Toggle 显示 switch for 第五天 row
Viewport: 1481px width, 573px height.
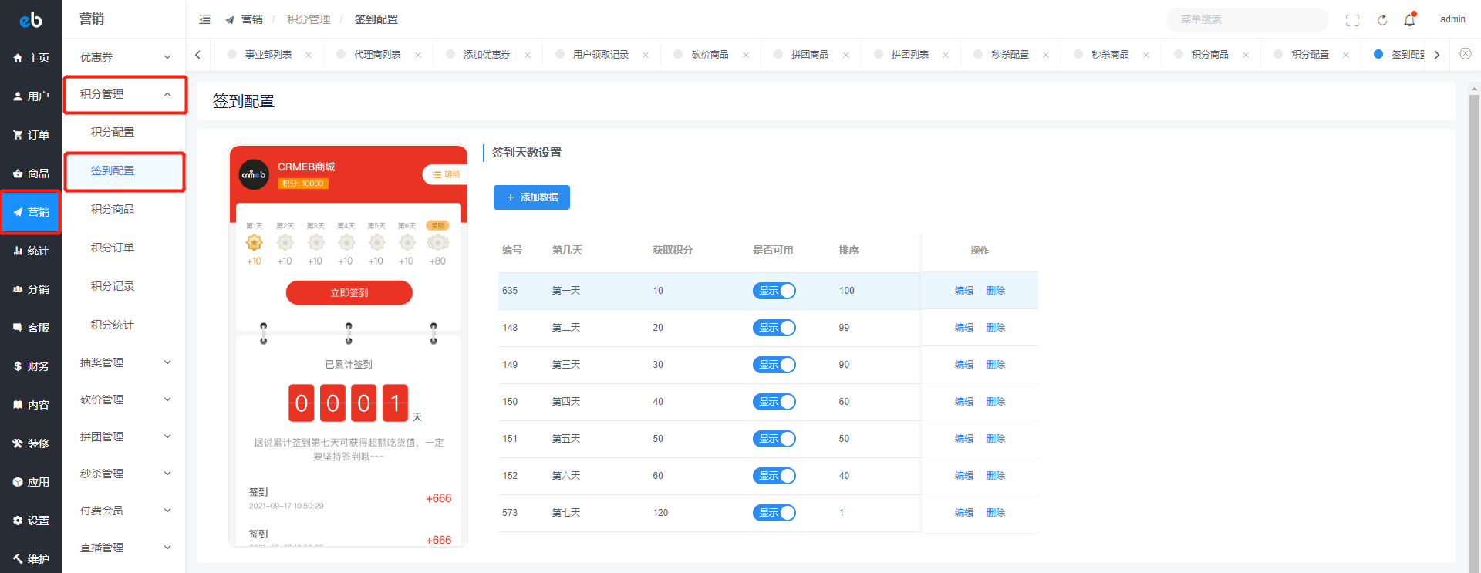click(774, 439)
